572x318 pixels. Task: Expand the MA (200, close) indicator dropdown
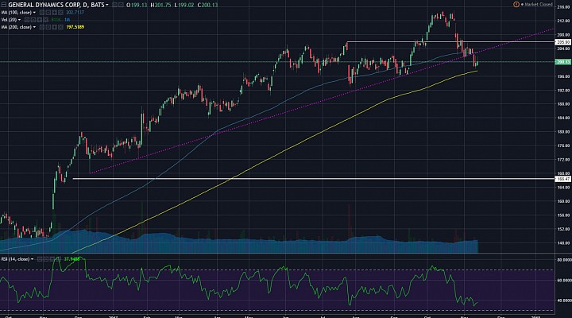34,27
